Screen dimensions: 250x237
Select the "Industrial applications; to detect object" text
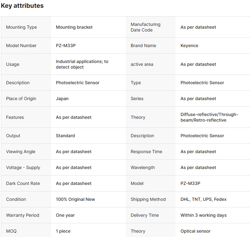(x=82, y=64)
